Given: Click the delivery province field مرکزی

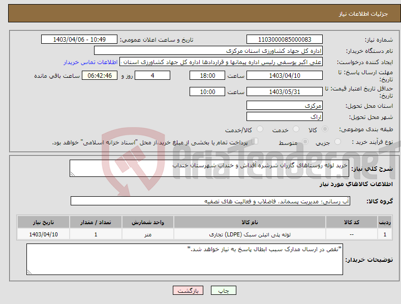Looking at the screenshot, I should pos(285,105).
